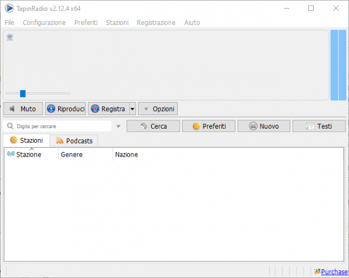
Task: Minimize the TapinRadio window
Action: (x=286, y=9)
